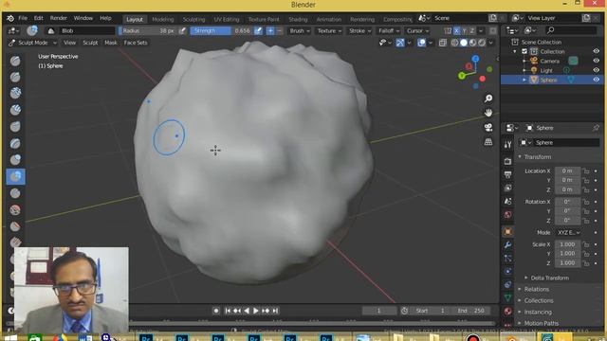Open the Texture settings dropdown
Viewport: 607px width, 341px height.
tap(329, 31)
